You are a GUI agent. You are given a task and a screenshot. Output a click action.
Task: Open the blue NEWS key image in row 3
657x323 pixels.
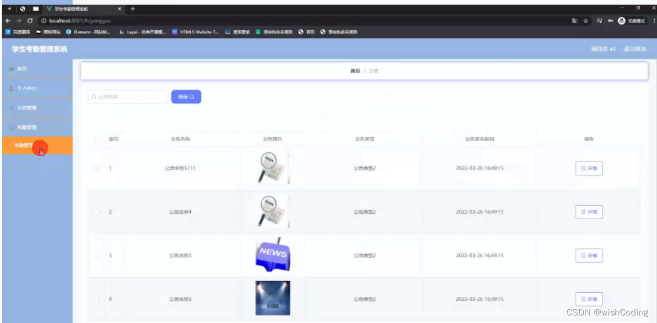(x=273, y=255)
